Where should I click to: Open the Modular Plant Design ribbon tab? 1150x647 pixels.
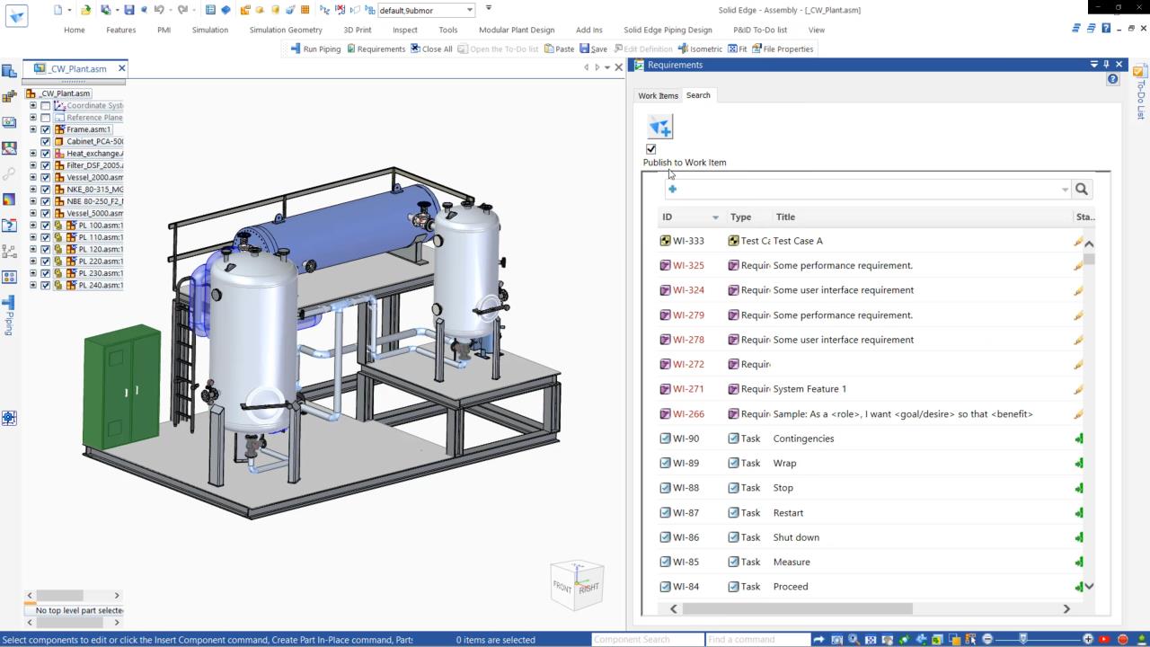click(516, 30)
